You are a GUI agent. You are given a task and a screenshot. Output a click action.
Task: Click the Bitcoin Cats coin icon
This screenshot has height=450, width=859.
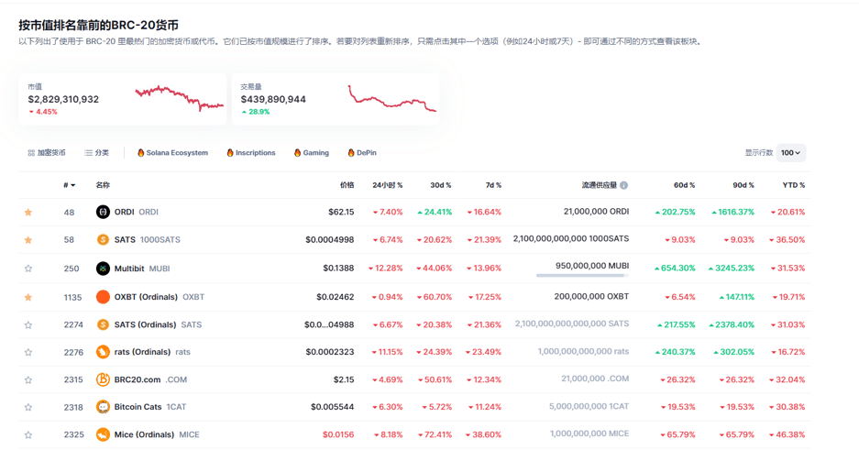pyautogui.click(x=103, y=407)
